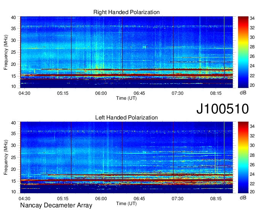Click the 40 MHz tick label on the bottom plot

coord(13,123)
